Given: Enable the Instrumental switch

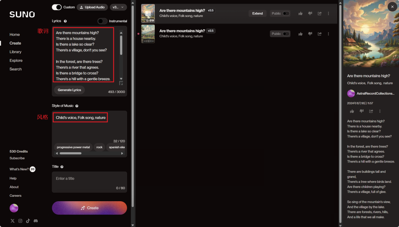Looking at the screenshot, I should click(x=102, y=21).
